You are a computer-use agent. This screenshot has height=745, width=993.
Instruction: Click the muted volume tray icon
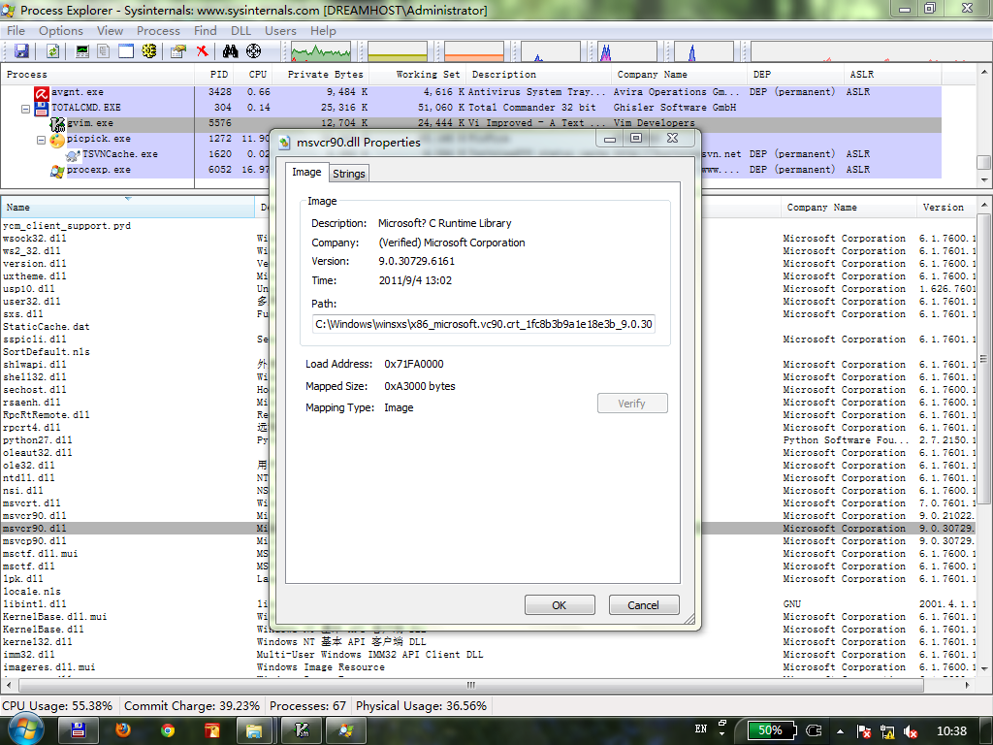click(x=911, y=731)
